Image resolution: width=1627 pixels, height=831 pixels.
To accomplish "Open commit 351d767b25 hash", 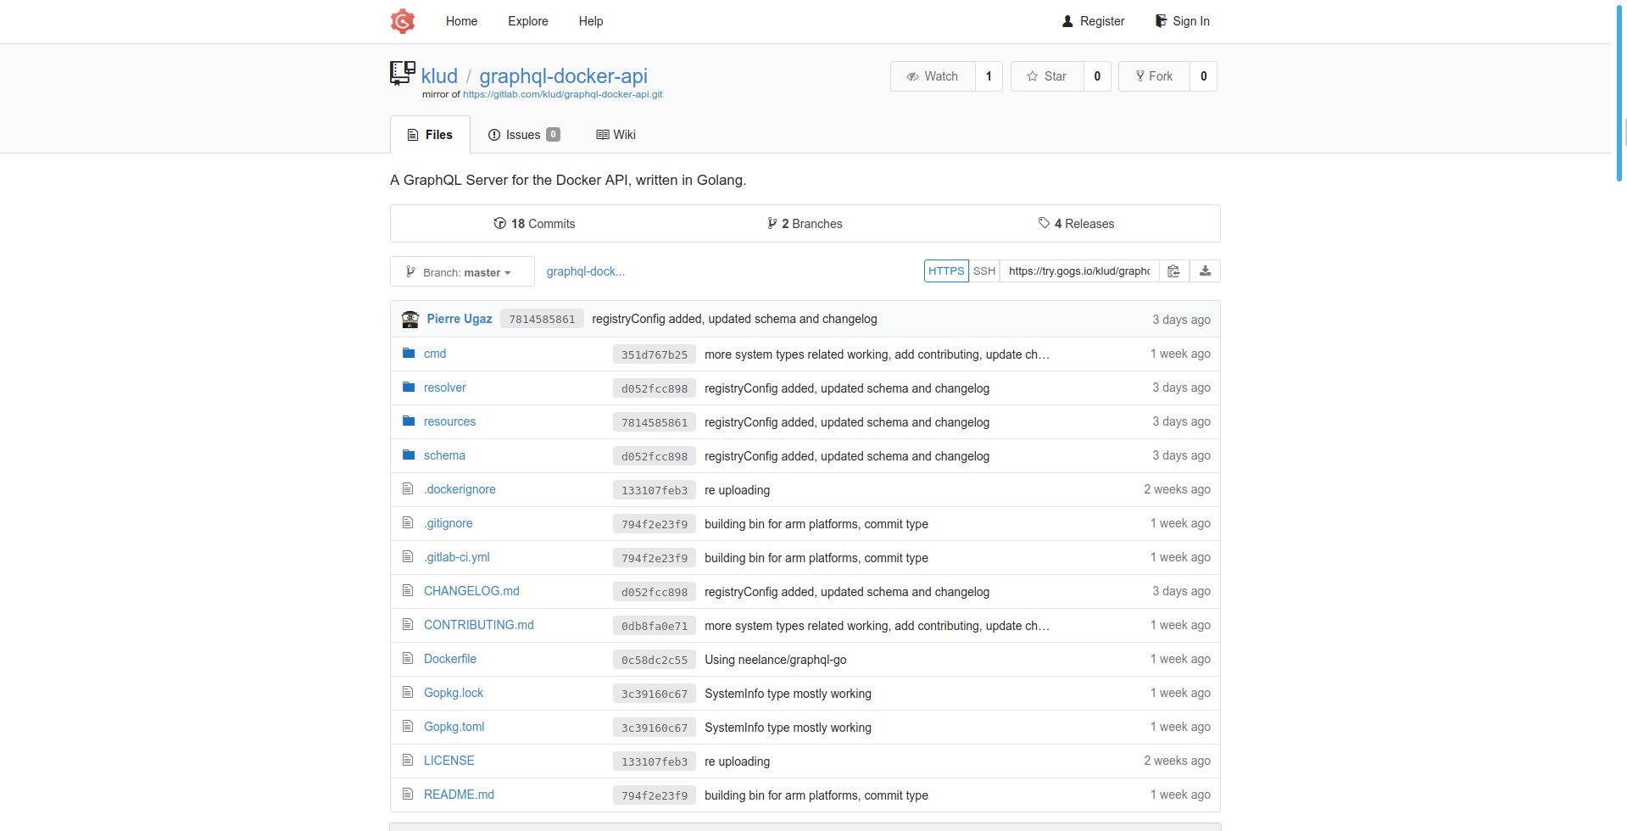I will tap(654, 354).
